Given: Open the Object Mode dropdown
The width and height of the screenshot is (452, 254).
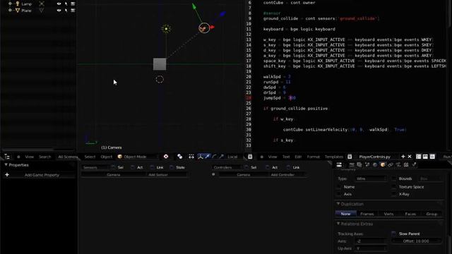Looking at the screenshot, I should coord(138,157).
